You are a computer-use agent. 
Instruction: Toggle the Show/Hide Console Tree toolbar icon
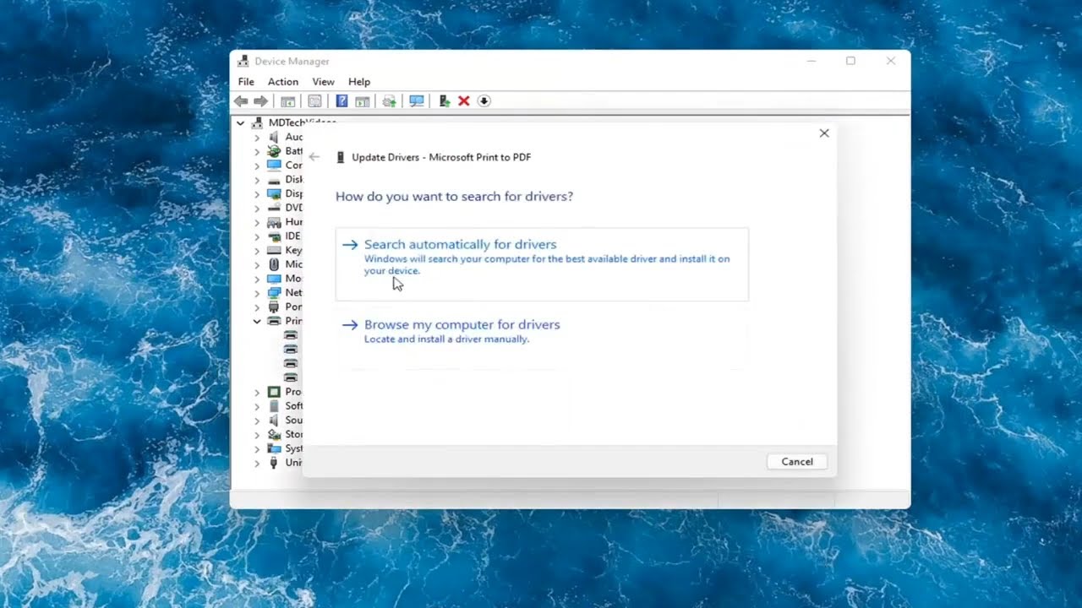tap(287, 101)
